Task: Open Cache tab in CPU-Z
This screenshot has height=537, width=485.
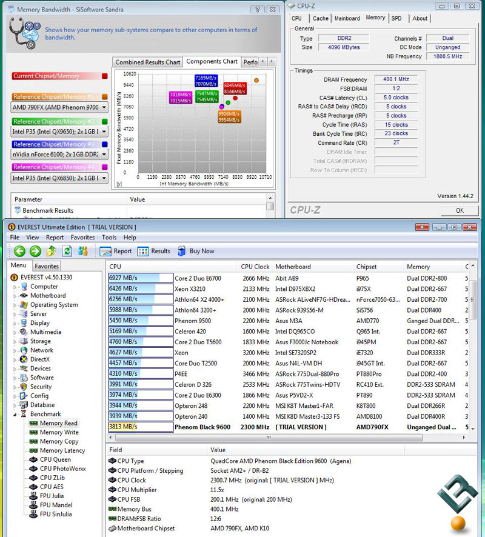Action: pos(321,19)
